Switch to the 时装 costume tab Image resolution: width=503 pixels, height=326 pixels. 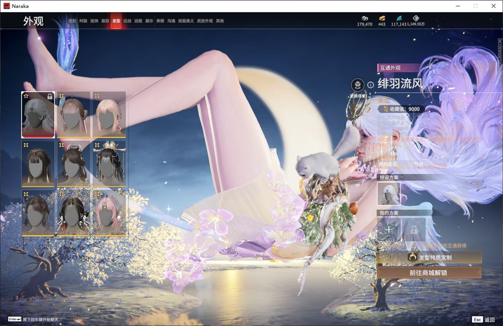(x=84, y=21)
